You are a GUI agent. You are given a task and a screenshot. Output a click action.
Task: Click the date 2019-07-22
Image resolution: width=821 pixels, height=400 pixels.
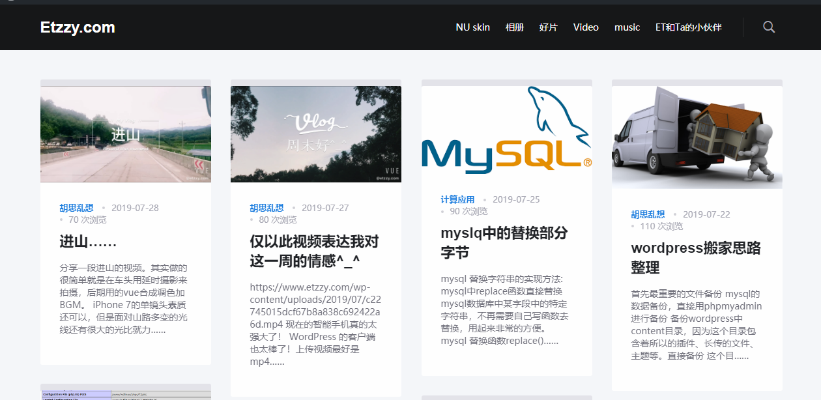point(706,215)
